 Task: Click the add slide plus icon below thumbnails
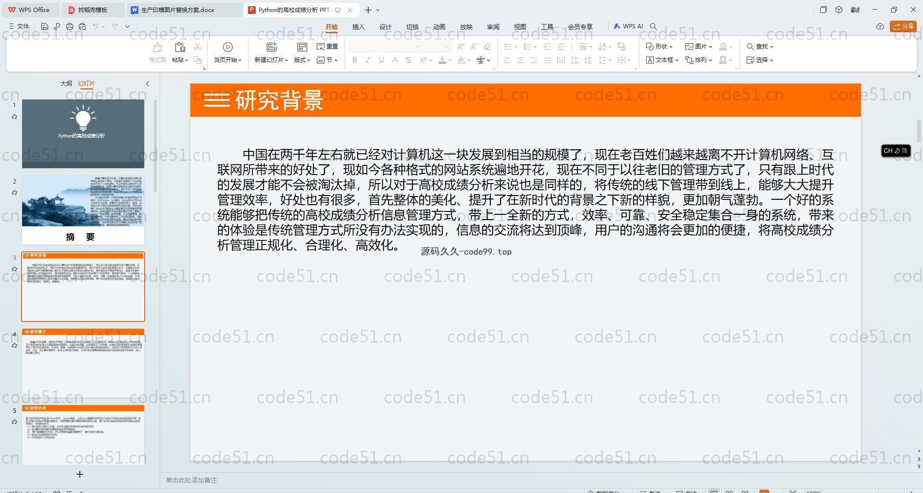pos(80,474)
